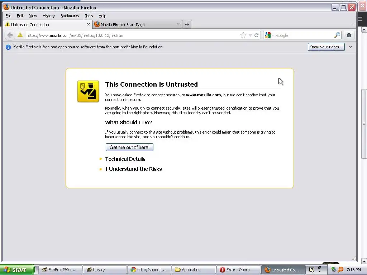Open the View menu
Viewport: 367px width, 275px height.
point(33,16)
